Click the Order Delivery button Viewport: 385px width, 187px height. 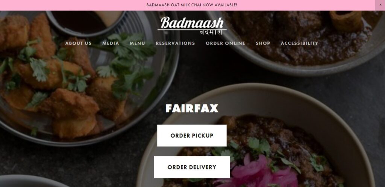(192, 167)
